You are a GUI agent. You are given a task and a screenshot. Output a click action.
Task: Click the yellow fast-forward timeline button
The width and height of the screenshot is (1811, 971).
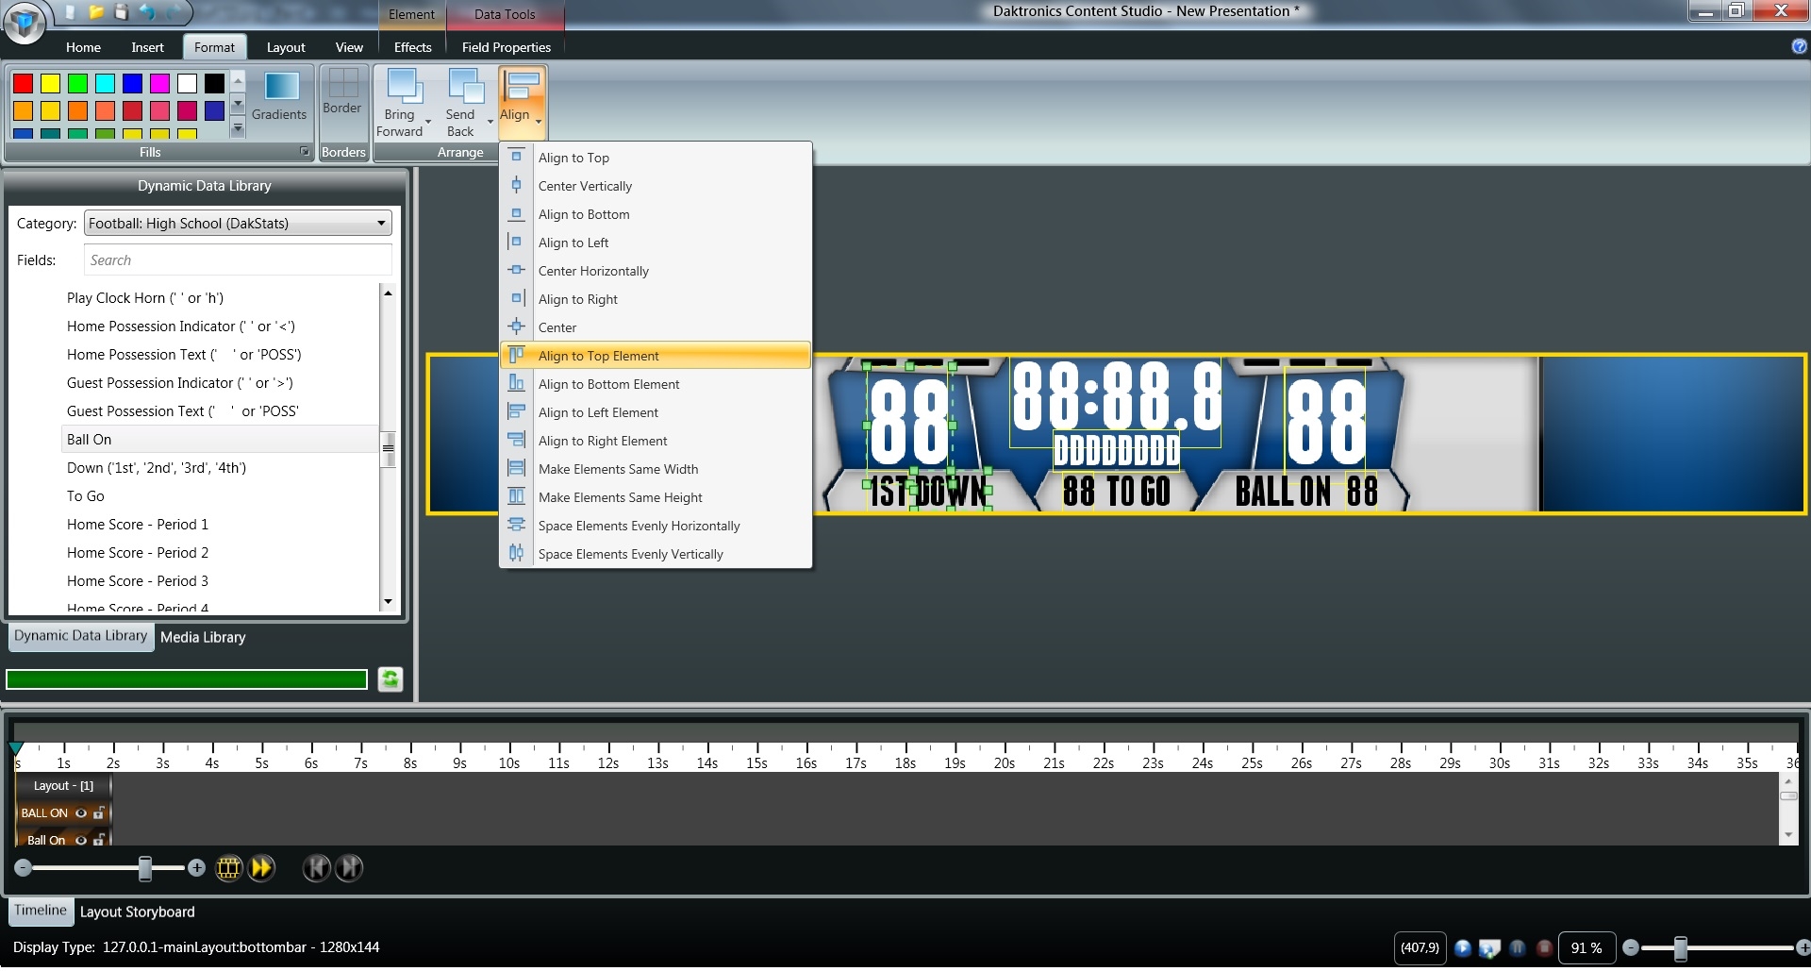click(262, 868)
